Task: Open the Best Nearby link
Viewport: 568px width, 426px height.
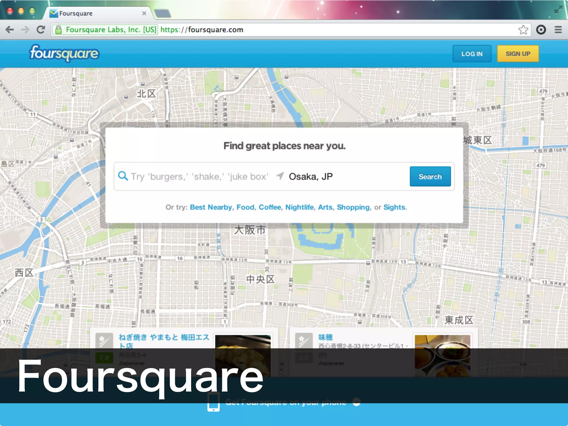Action: click(x=211, y=207)
